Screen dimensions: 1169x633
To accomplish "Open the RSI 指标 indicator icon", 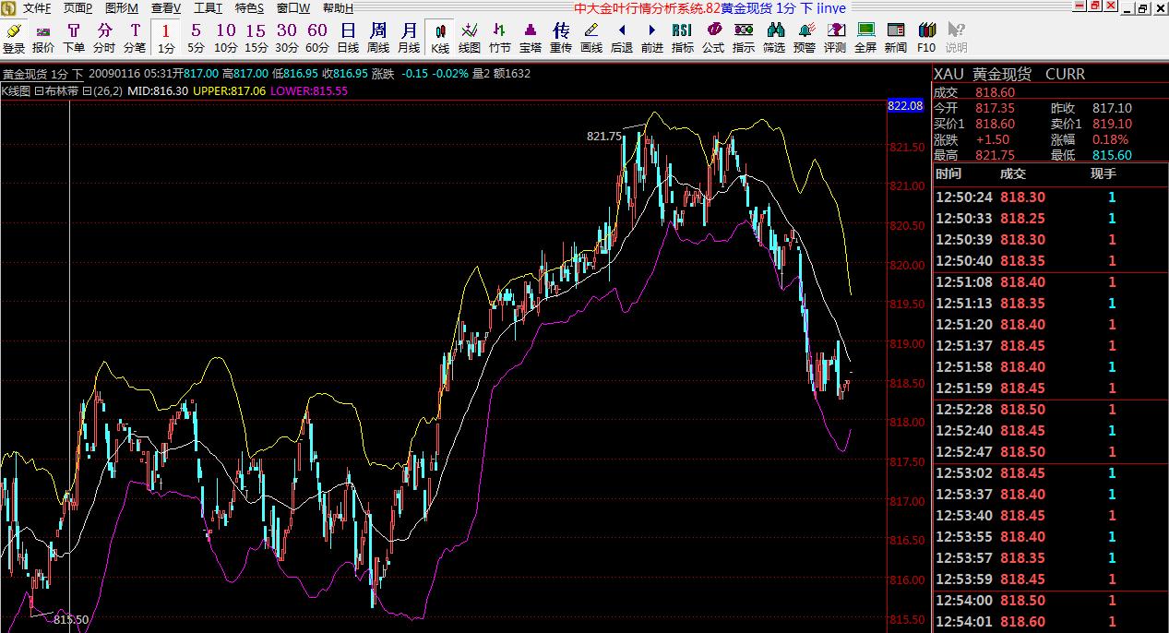I will point(682,38).
